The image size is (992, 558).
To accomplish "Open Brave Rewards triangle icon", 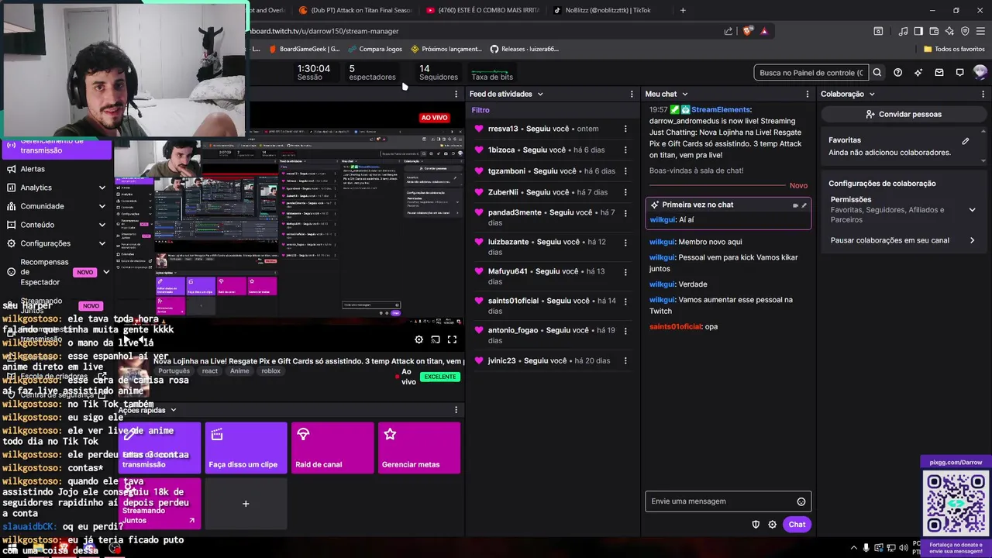I will click(x=764, y=31).
